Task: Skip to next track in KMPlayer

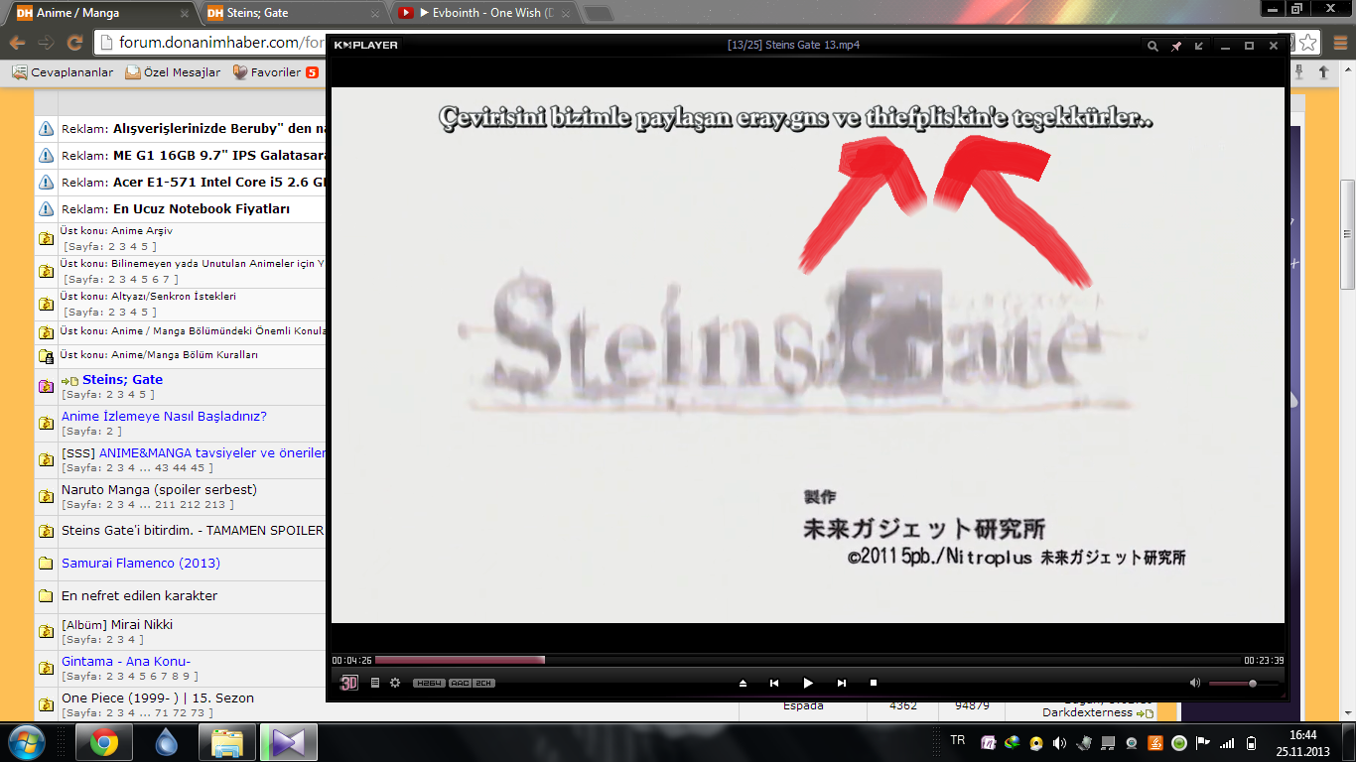Action: click(x=842, y=683)
